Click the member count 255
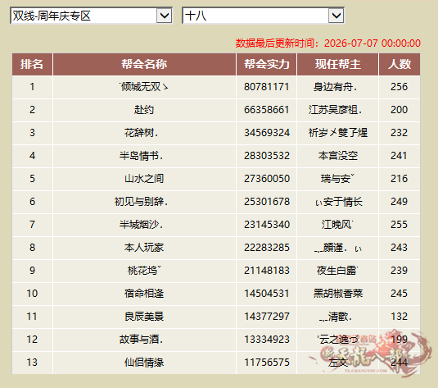Viewport: 438px width, 388px height. pos(400,225)
